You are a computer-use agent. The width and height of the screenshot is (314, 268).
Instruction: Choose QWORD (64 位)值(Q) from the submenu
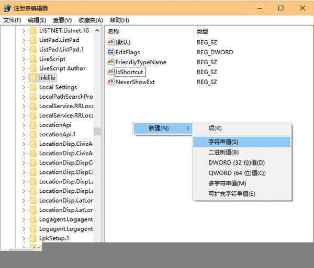242,173
